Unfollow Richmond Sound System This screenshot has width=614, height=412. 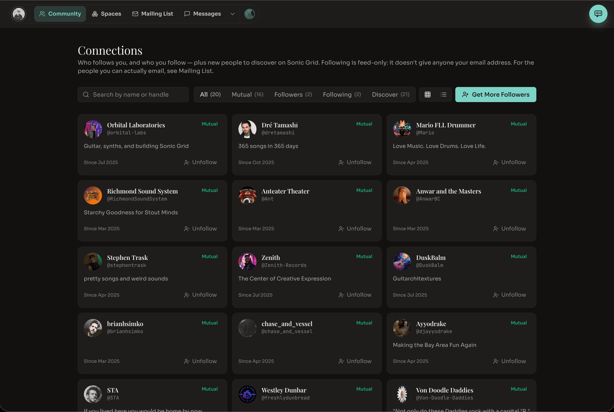(200, 229)
